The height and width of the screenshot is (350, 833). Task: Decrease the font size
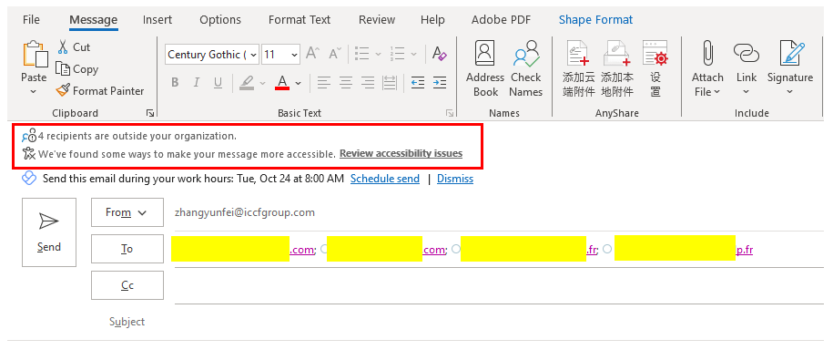click(x=335, y=53)
